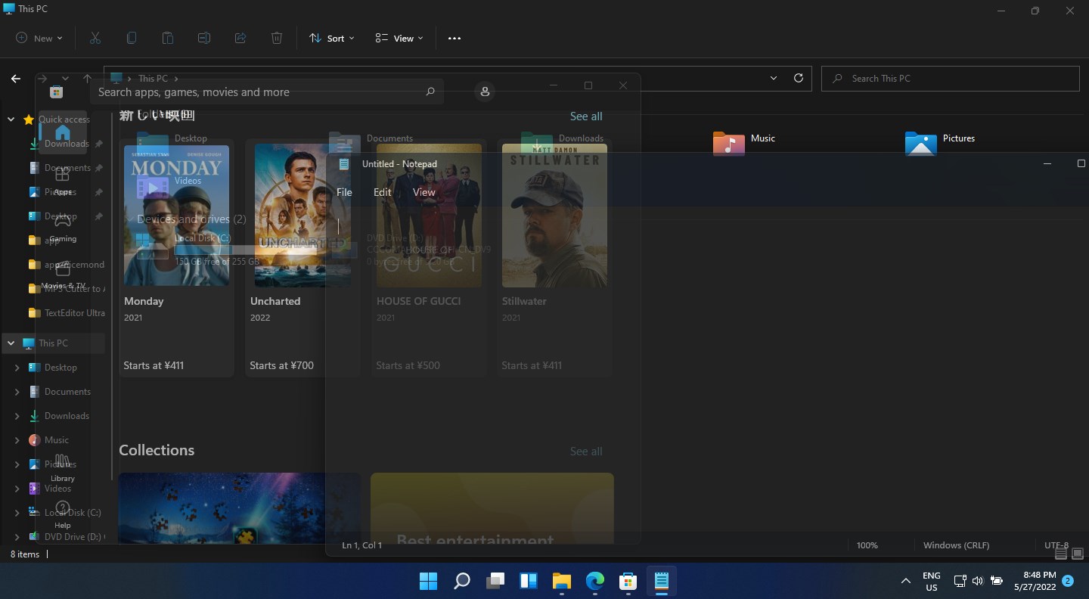Click See all next to Collections
This screenshot has height=599, width=1089.
586,452
